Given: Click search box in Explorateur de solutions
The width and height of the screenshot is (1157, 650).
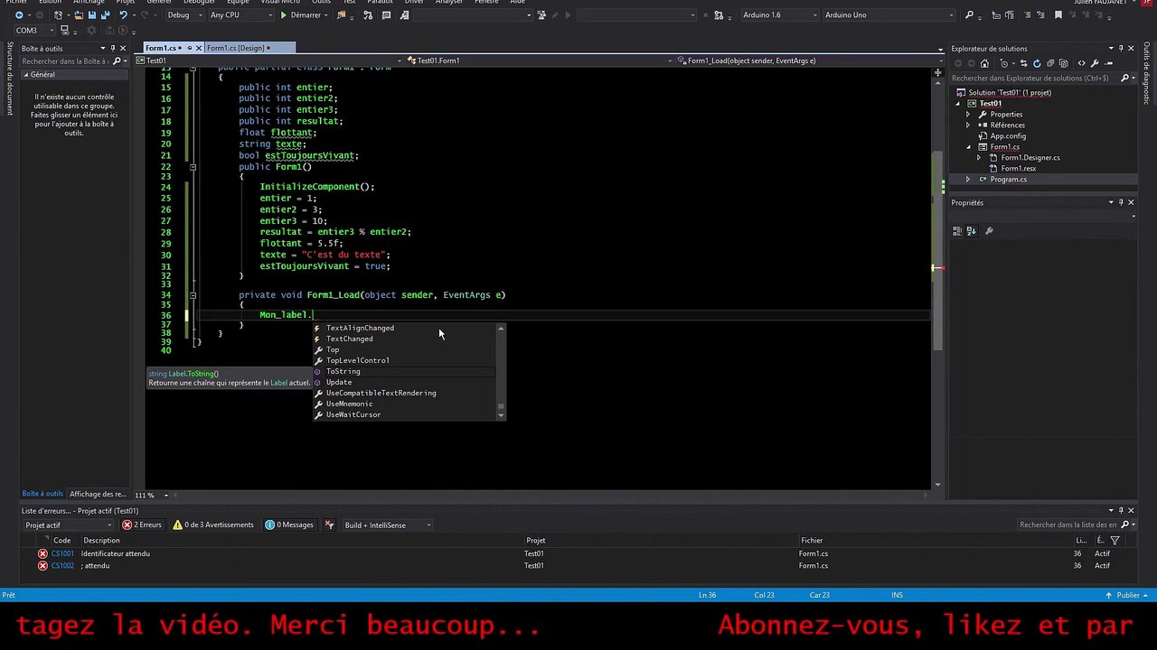Looking at the screenshot, I should point(1034,79).
